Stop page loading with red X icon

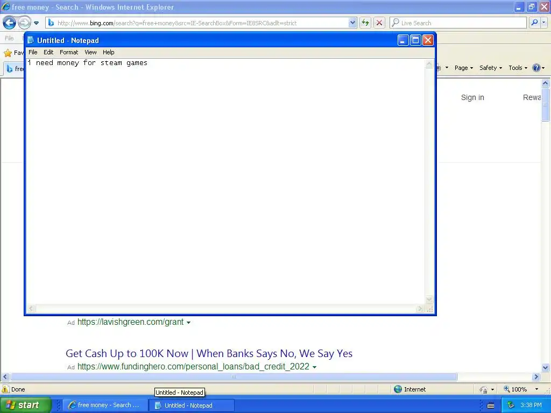[x=379, y=23]
